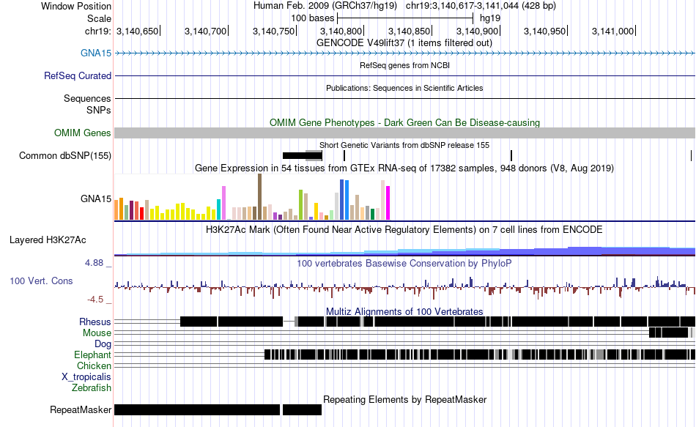The image size is (696, 427).
Task: Click the GNA15 gene intron arrow line
Action: tap(405, 53)
